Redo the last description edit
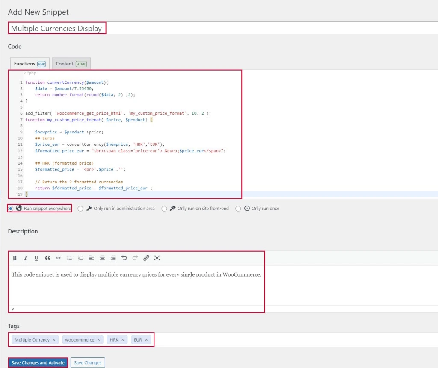This screenshot has width=438, height=368. pyautogui.click(x=135, y=258)
